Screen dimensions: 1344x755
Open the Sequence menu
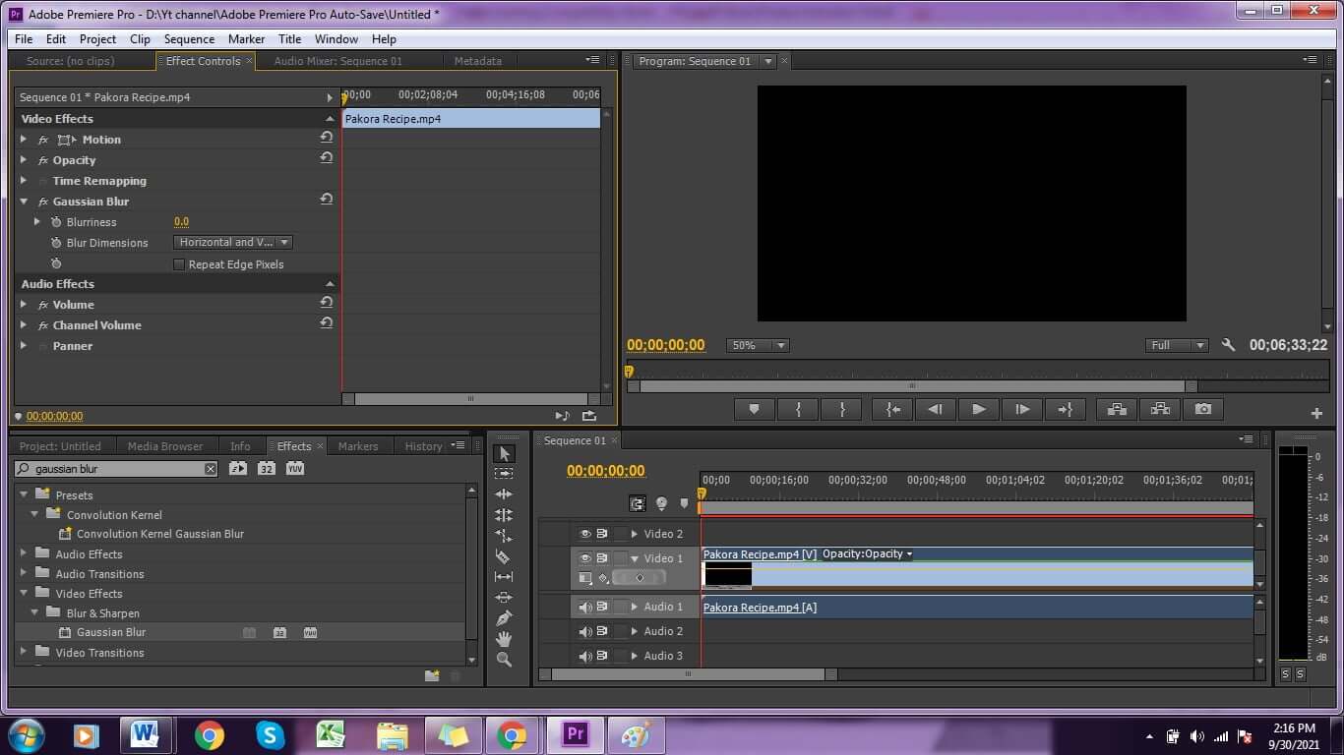coord(189,39)
